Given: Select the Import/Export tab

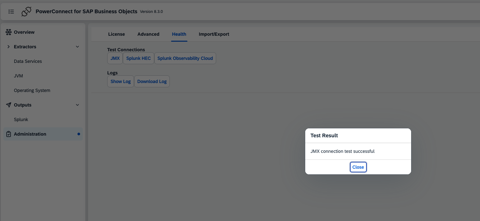Looking at the screenshot, I should [214, 34].
